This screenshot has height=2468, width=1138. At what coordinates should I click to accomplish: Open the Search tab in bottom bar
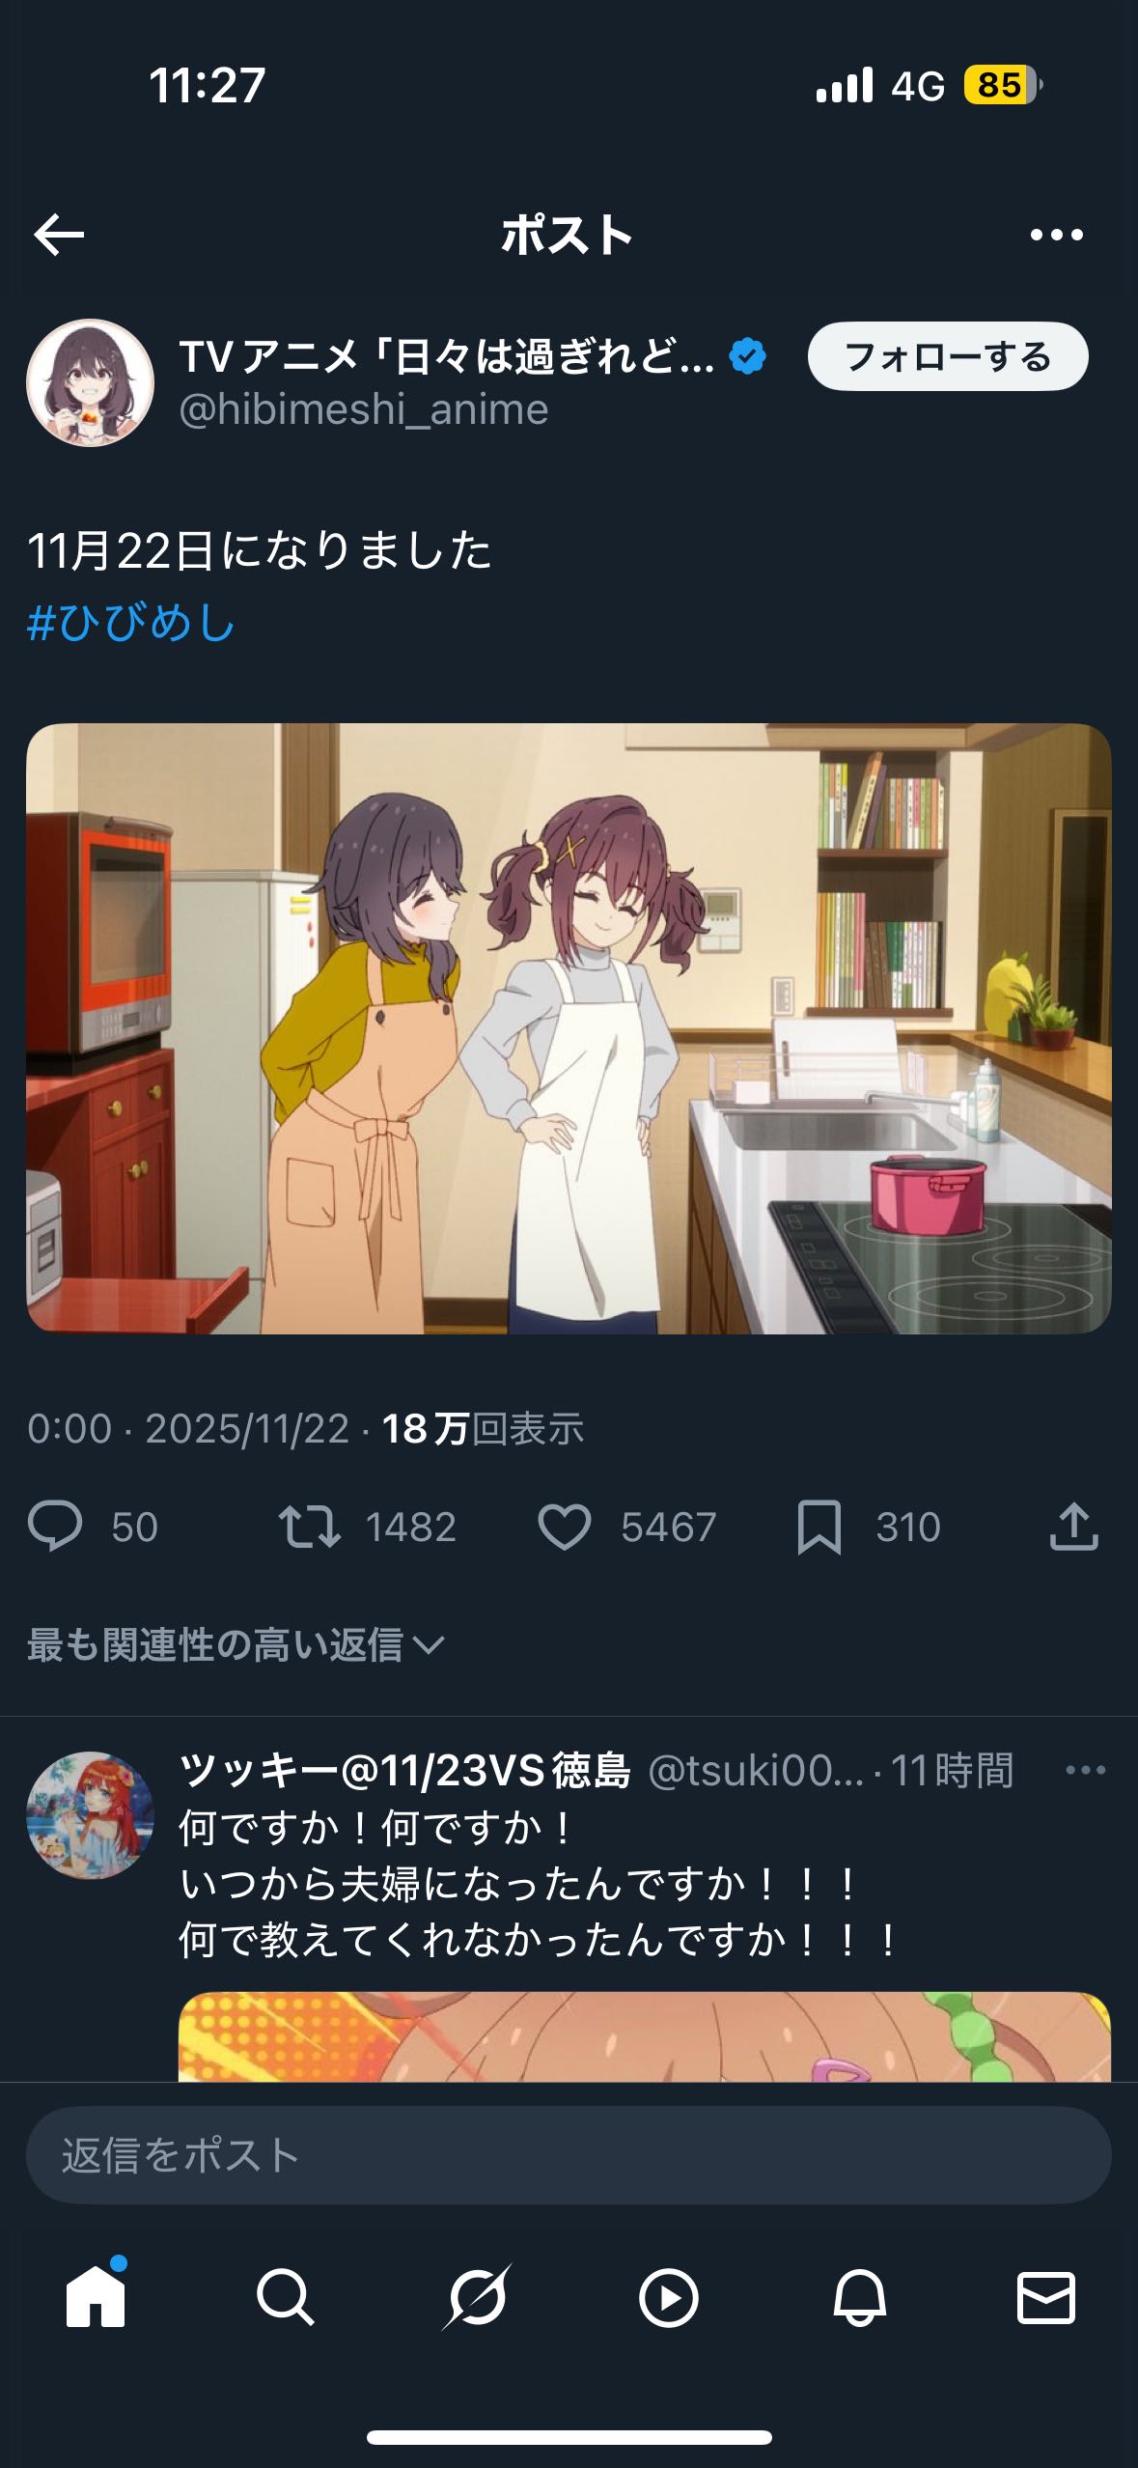tap(286, 2297)
